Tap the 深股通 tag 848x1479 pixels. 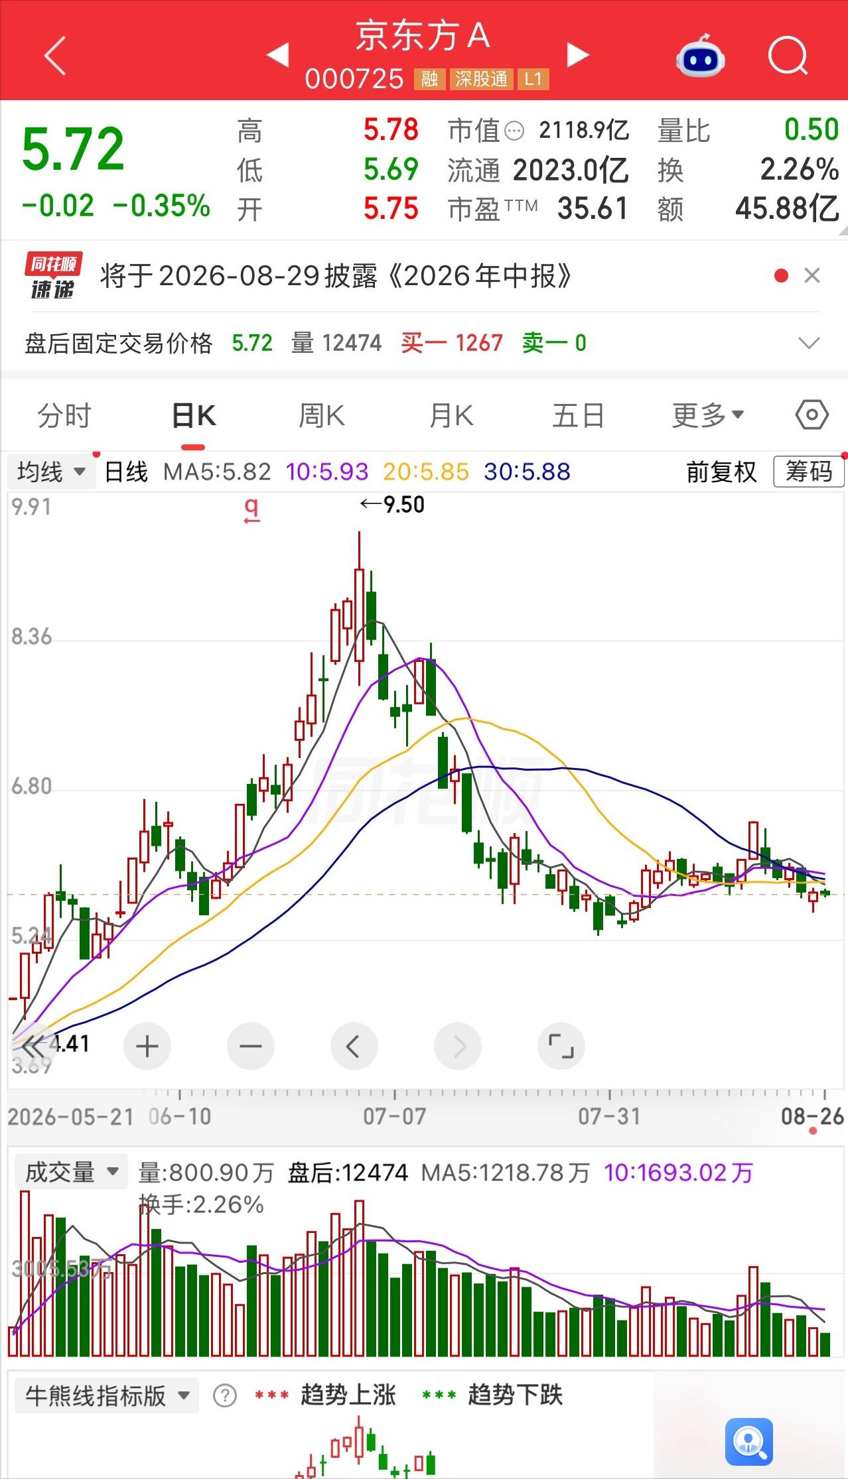point(482,80)
